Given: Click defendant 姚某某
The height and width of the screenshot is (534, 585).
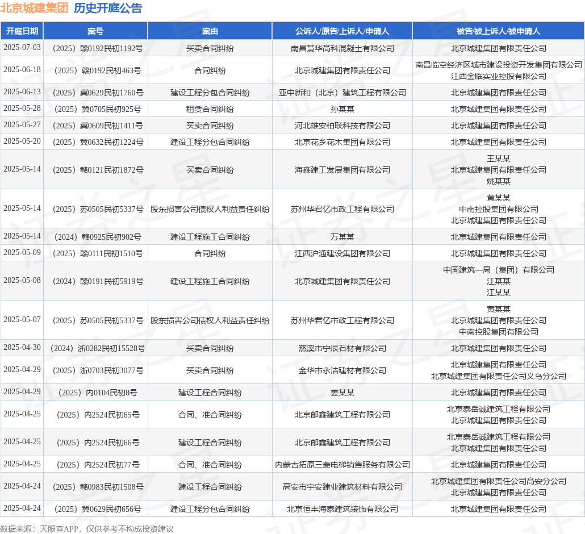Looking at the screenshot, I should click(499, 181).
